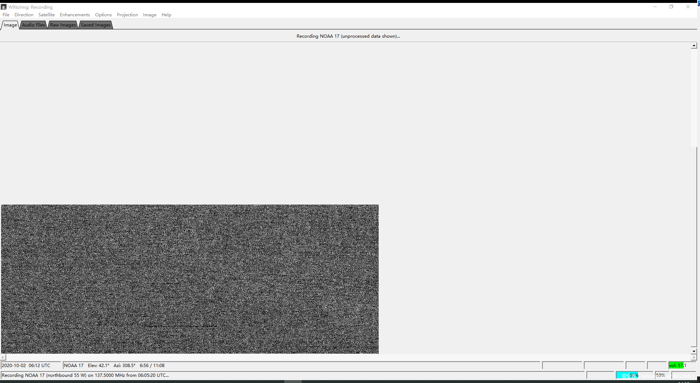700x383 pixels.
Task: Click the vertical scrollbar up arrow
Action: point(694,46)
